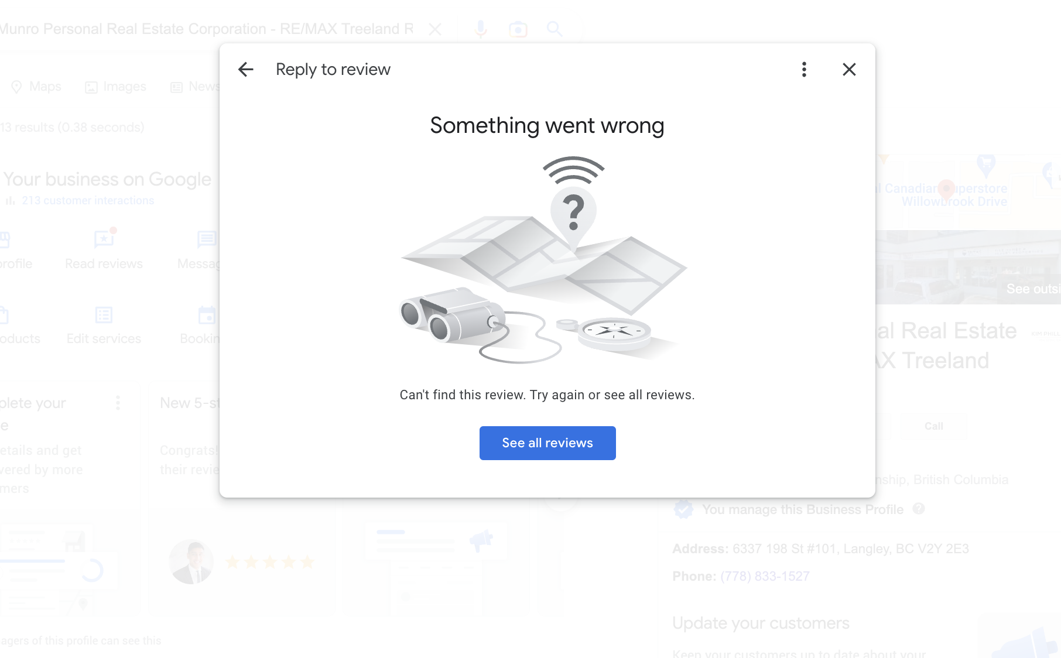Go back with the arrow in Reply to review
The width and height of the screenshot is (1061, 658).
[x=246, y=70]
